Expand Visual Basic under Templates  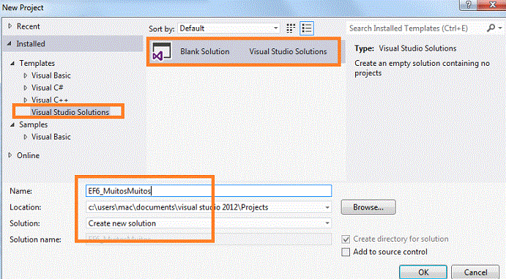point(25,75)
